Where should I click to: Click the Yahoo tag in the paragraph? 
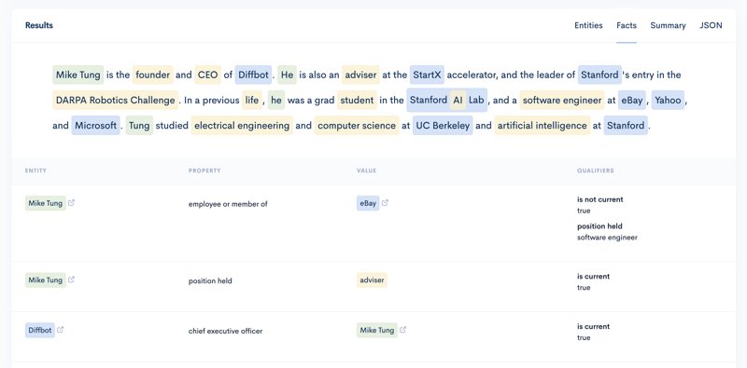(x=668, y=101)
